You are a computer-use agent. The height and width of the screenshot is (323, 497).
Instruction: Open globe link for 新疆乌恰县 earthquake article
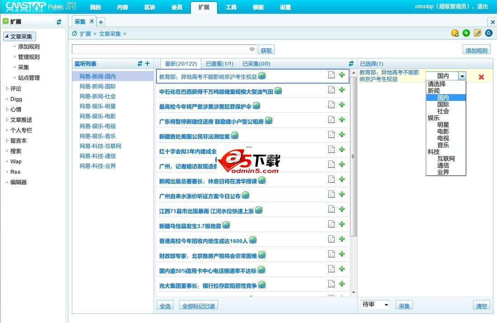pos(226,225)
